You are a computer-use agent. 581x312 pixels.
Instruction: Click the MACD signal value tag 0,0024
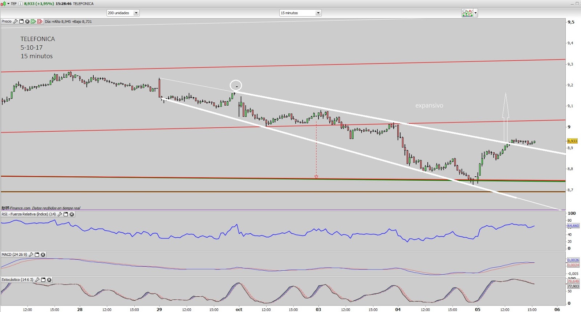click(x=573, y=265)
